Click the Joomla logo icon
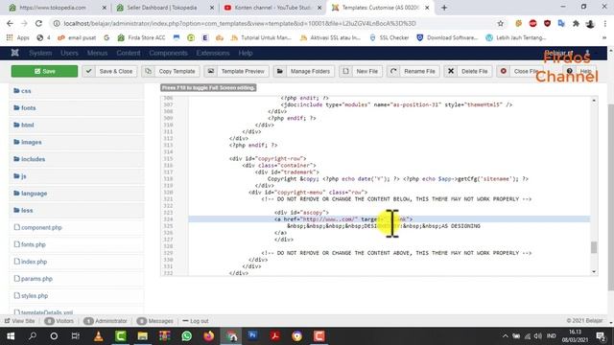This screenshot has width=614, height=345. tap(15, 53)
